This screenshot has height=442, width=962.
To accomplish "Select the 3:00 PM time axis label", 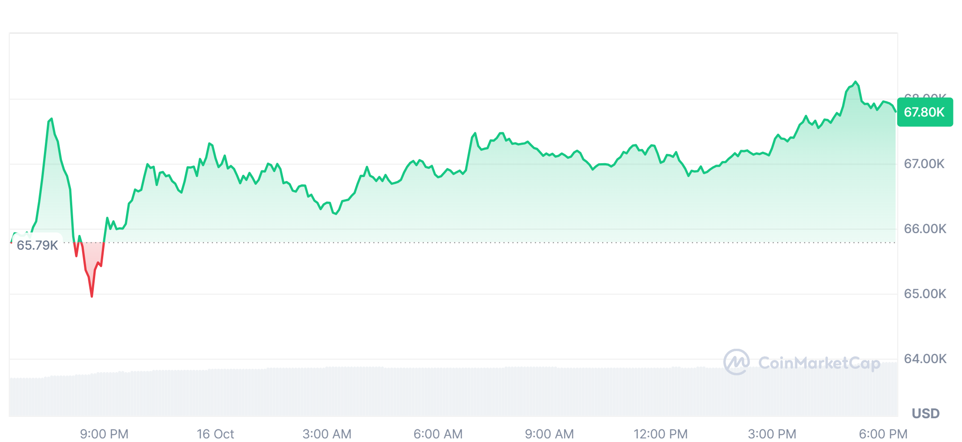I will pos(772,434).
